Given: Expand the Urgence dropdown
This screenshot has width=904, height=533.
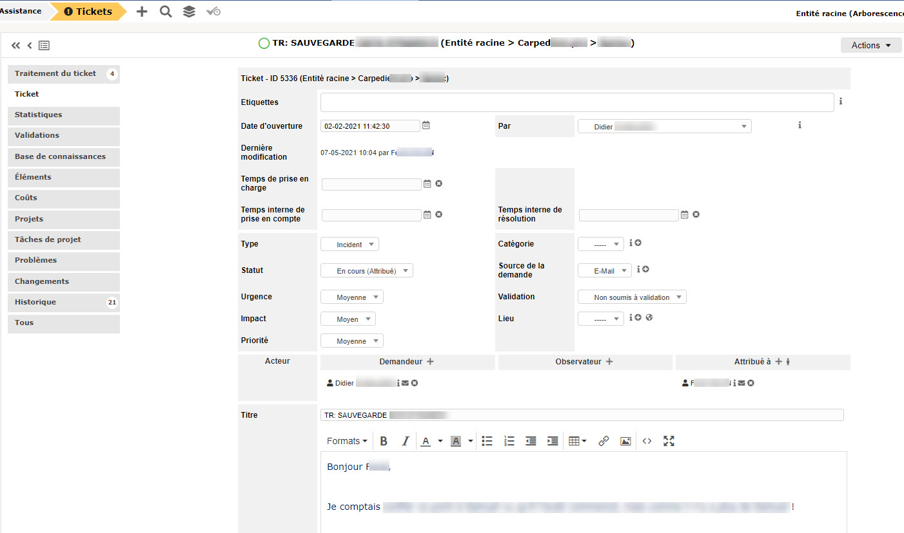Looking at the screenshot, I should coord(351,297).
